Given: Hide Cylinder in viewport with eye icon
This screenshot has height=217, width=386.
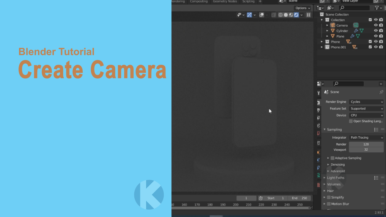Looking at the screenshot, I should 376,31.
